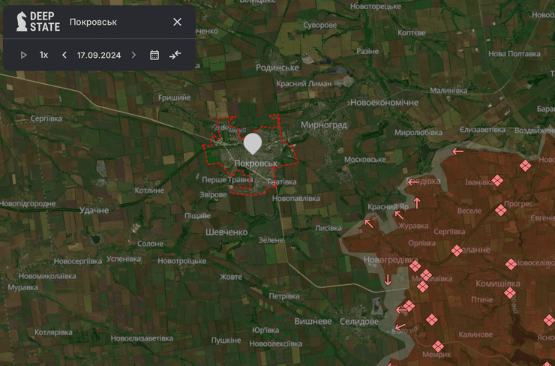
Task: Click the unit marker near Прогрес
Action: pyautogui.click(x=500, y=211)
